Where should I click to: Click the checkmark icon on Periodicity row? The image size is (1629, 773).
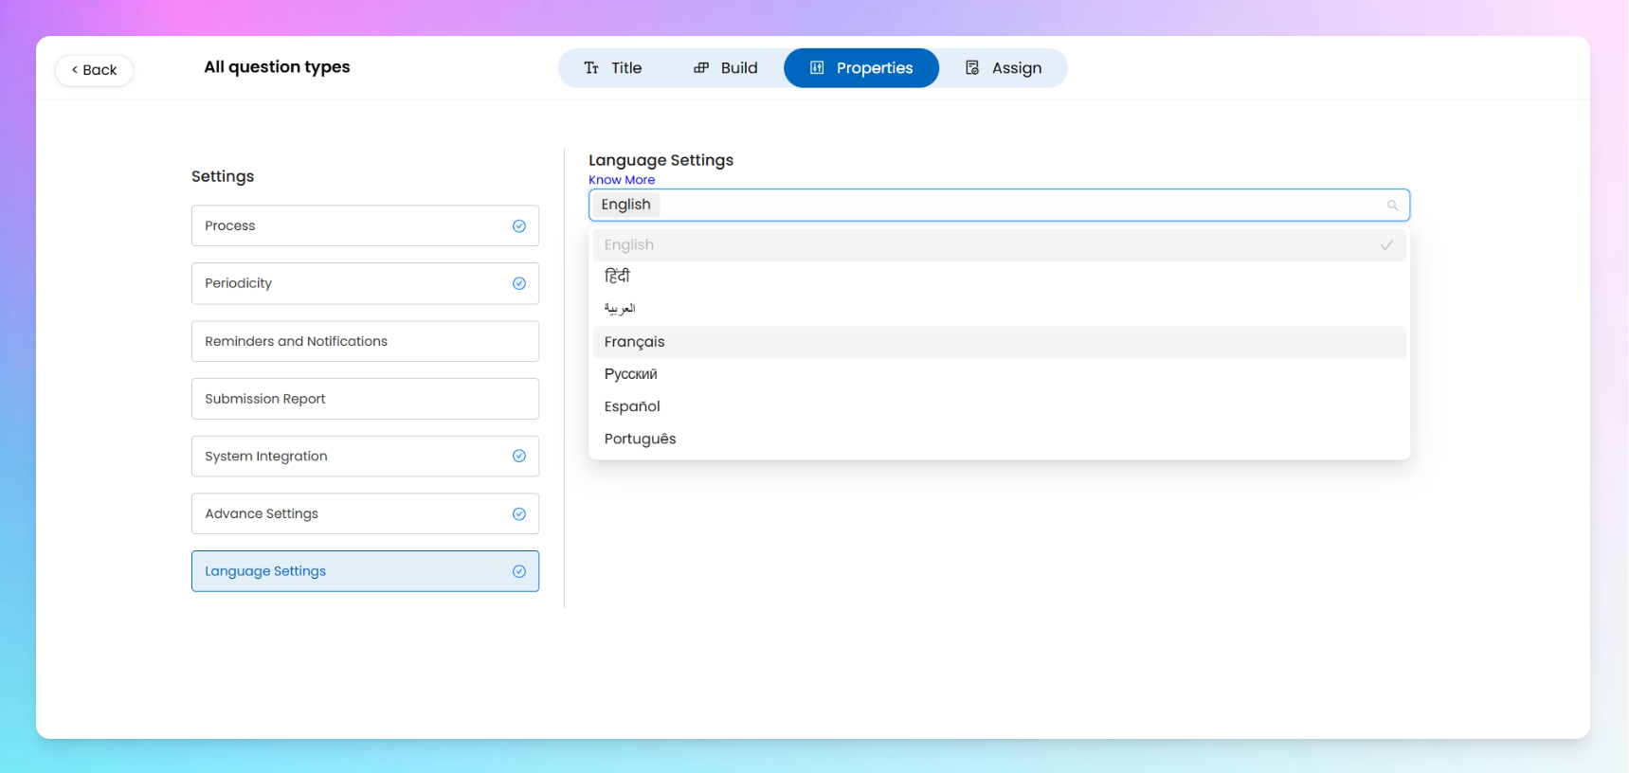point(519,283)
